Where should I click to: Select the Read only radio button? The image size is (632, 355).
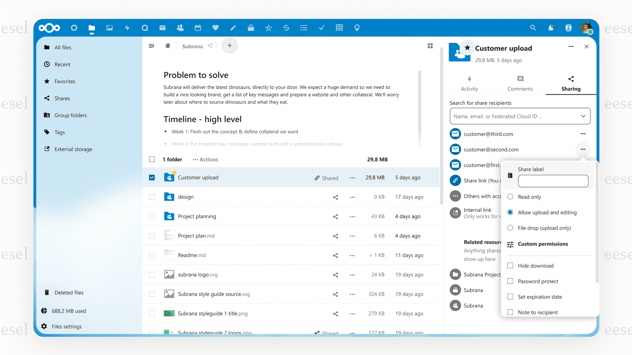point(510,196)
